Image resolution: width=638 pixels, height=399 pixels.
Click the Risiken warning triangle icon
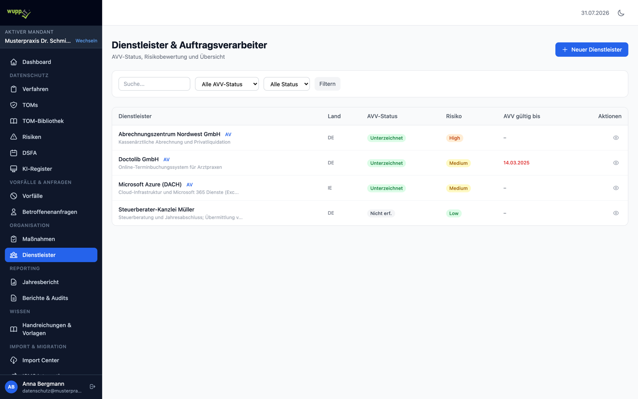(14, 137)
